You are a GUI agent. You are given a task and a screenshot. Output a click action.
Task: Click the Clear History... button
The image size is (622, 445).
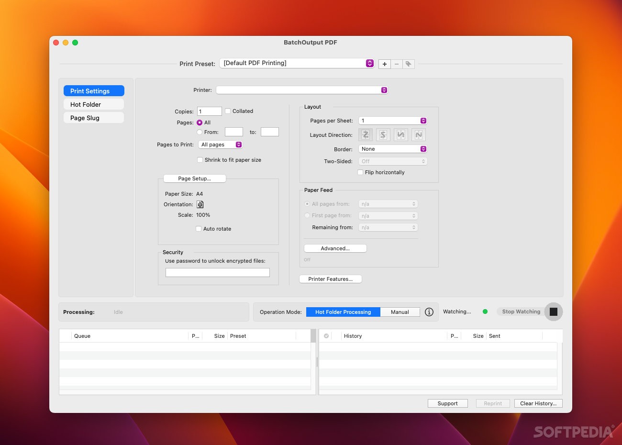coord(538,403)
